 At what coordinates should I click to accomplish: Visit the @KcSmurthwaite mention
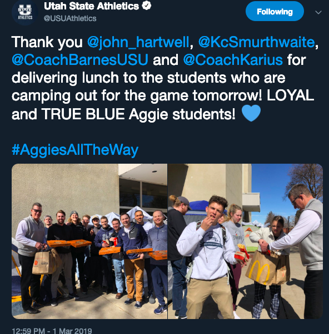(x=256, y=42)
